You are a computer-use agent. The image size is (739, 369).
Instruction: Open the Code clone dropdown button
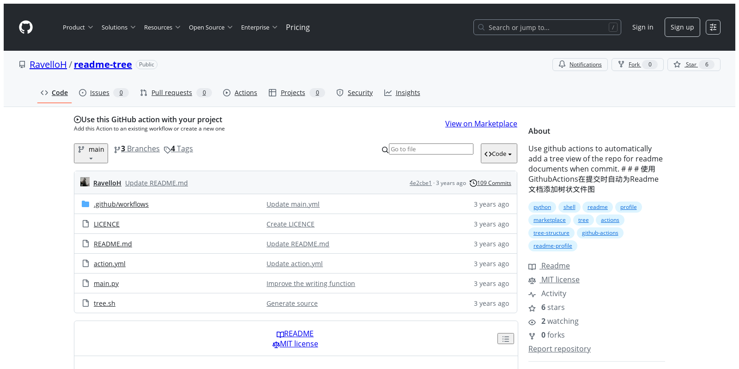pos(499,154)
